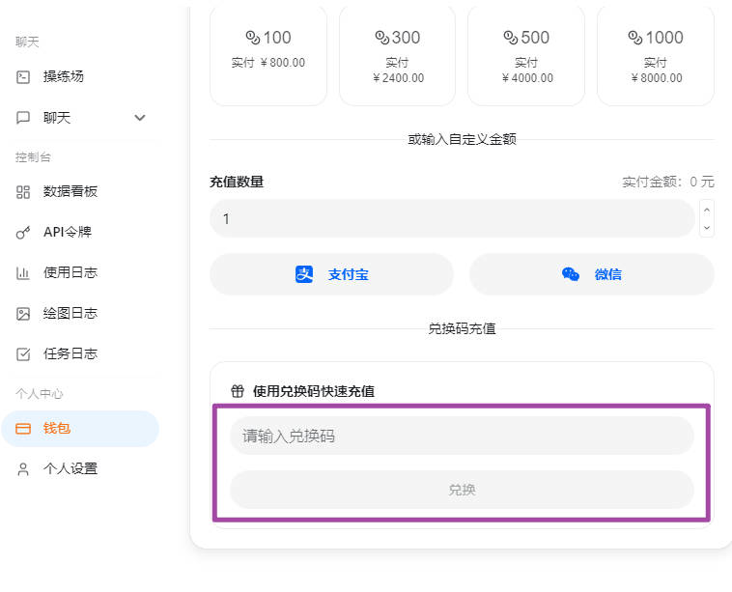This screenshot has height=592, width=732.
Task: Click the 控制台 section label
Action: click(x=33, y=156)
